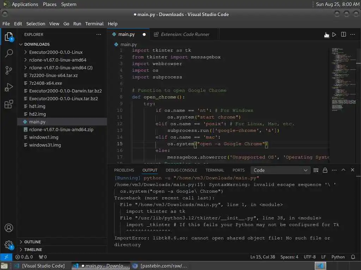Open the Edit menu
This screenshot has height=270, width=361.
tap(18, 24)
